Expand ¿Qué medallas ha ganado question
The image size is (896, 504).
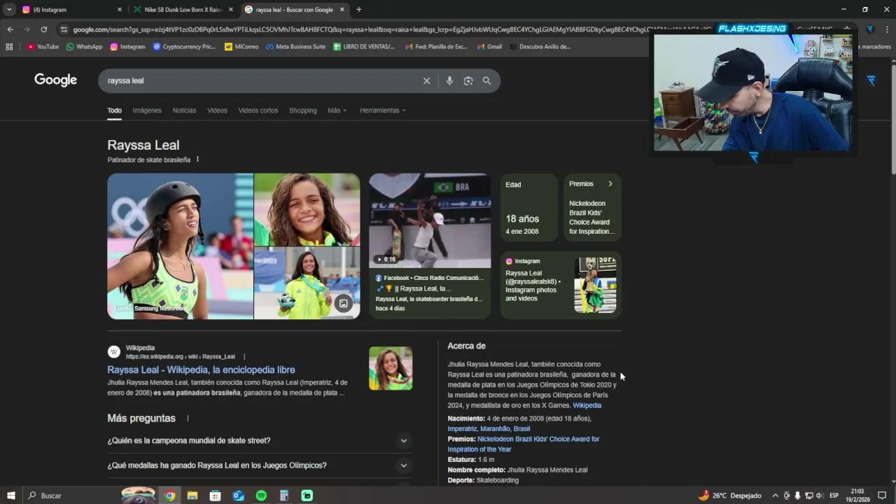(x=260, y=465)
